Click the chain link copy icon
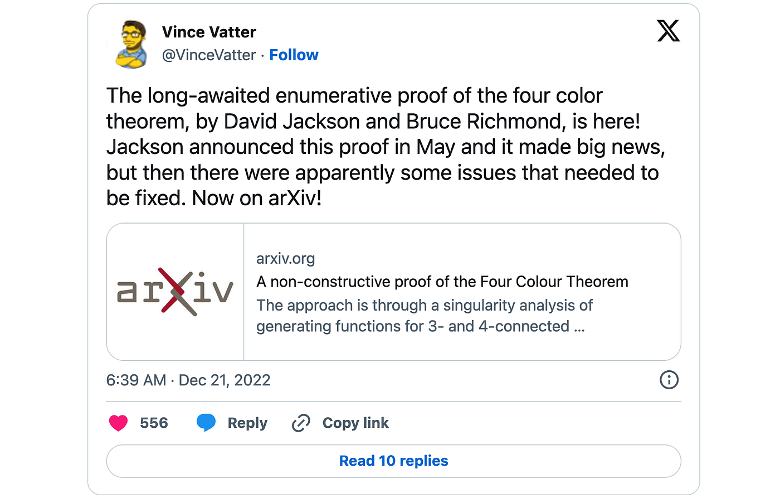 coord(301,423)
